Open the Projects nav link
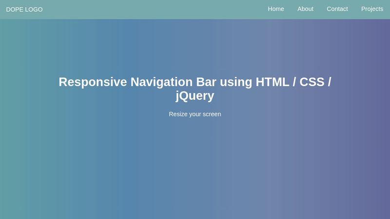390x219 pixels. pyautogui.click(x=372, y=9)
